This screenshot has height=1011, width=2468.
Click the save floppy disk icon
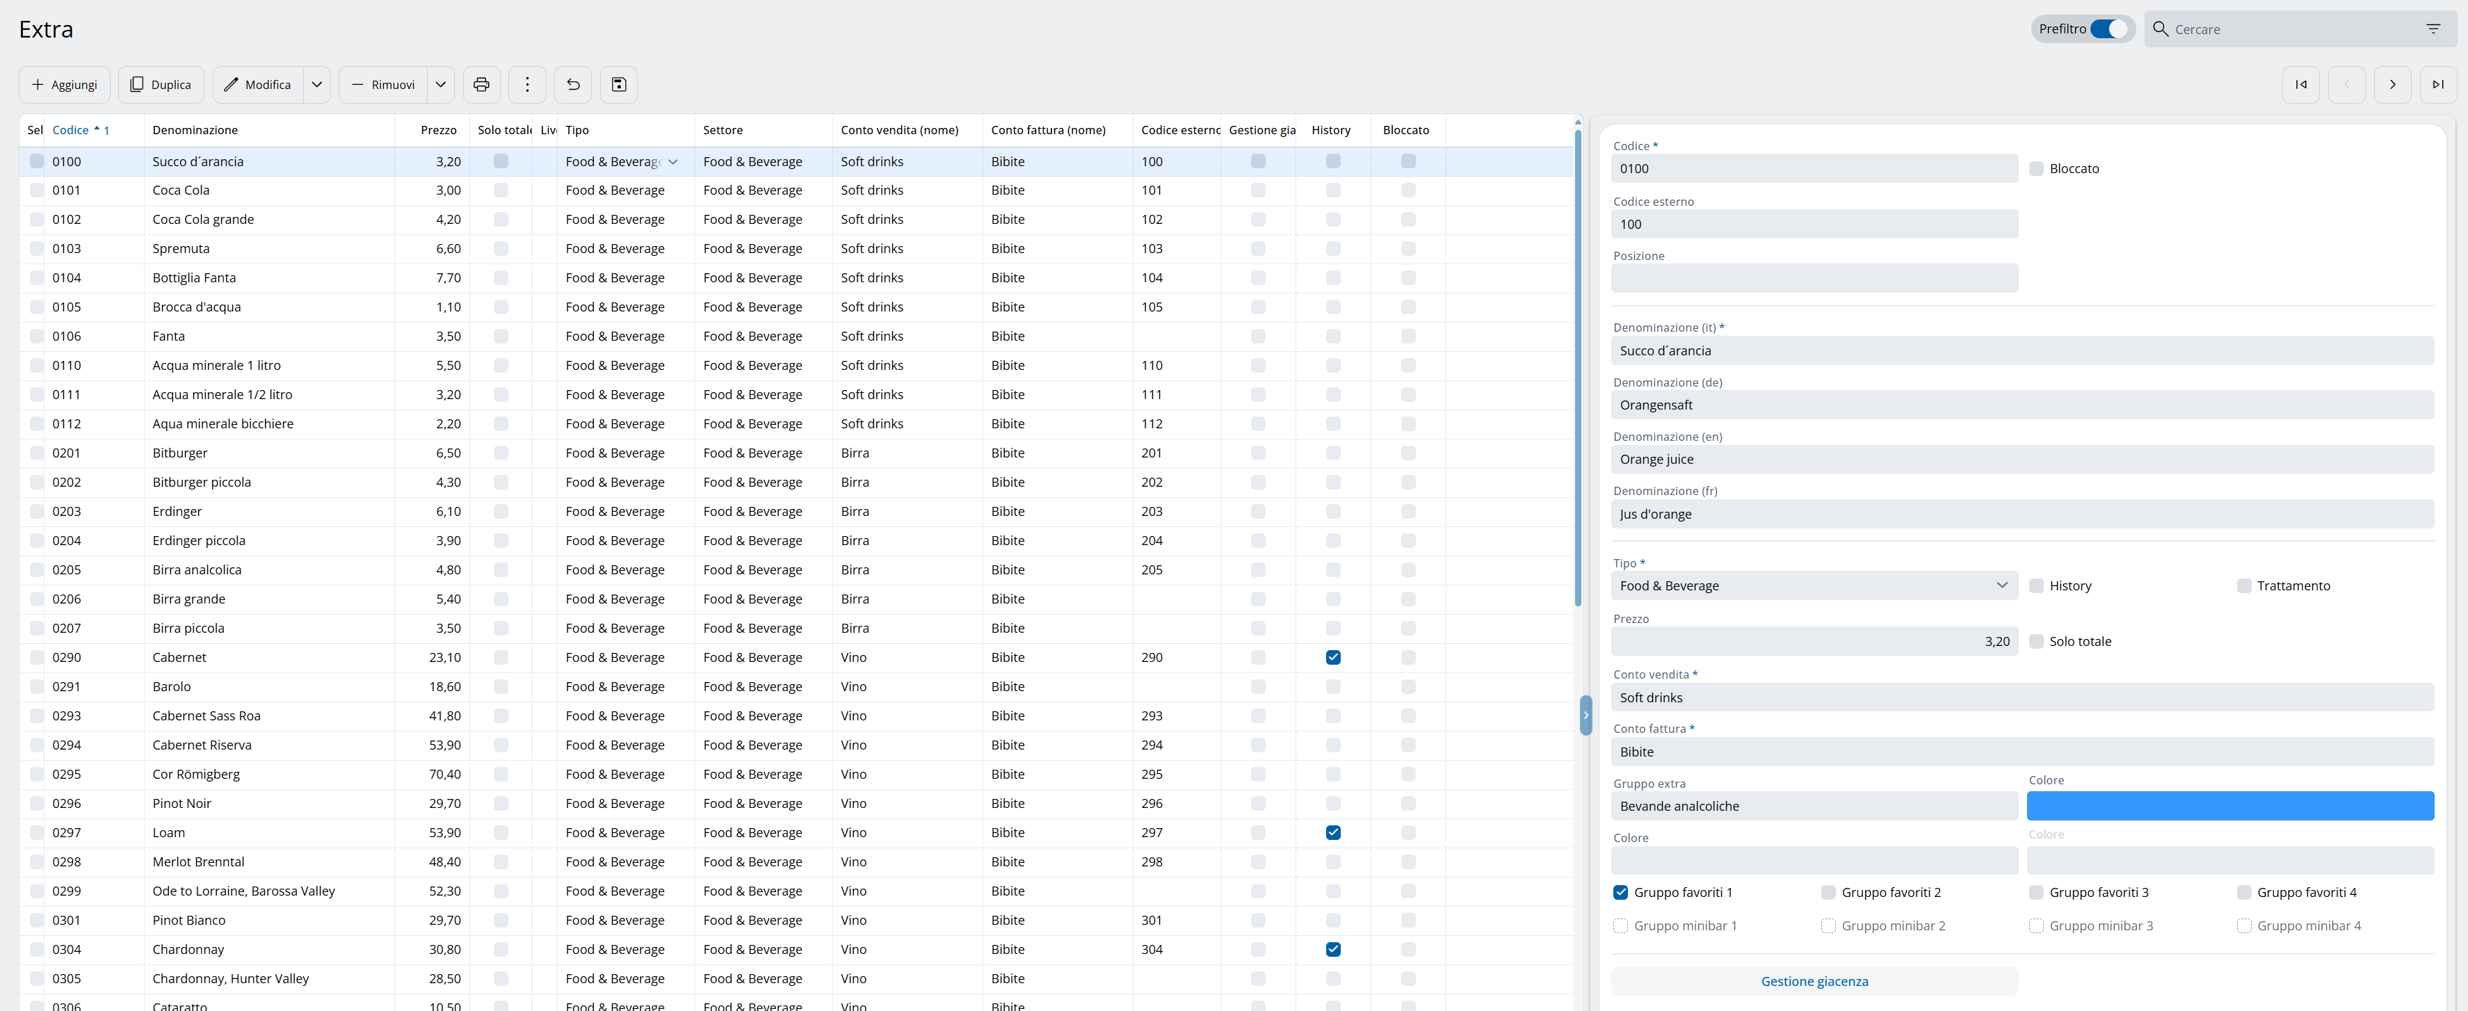[619, 84]
